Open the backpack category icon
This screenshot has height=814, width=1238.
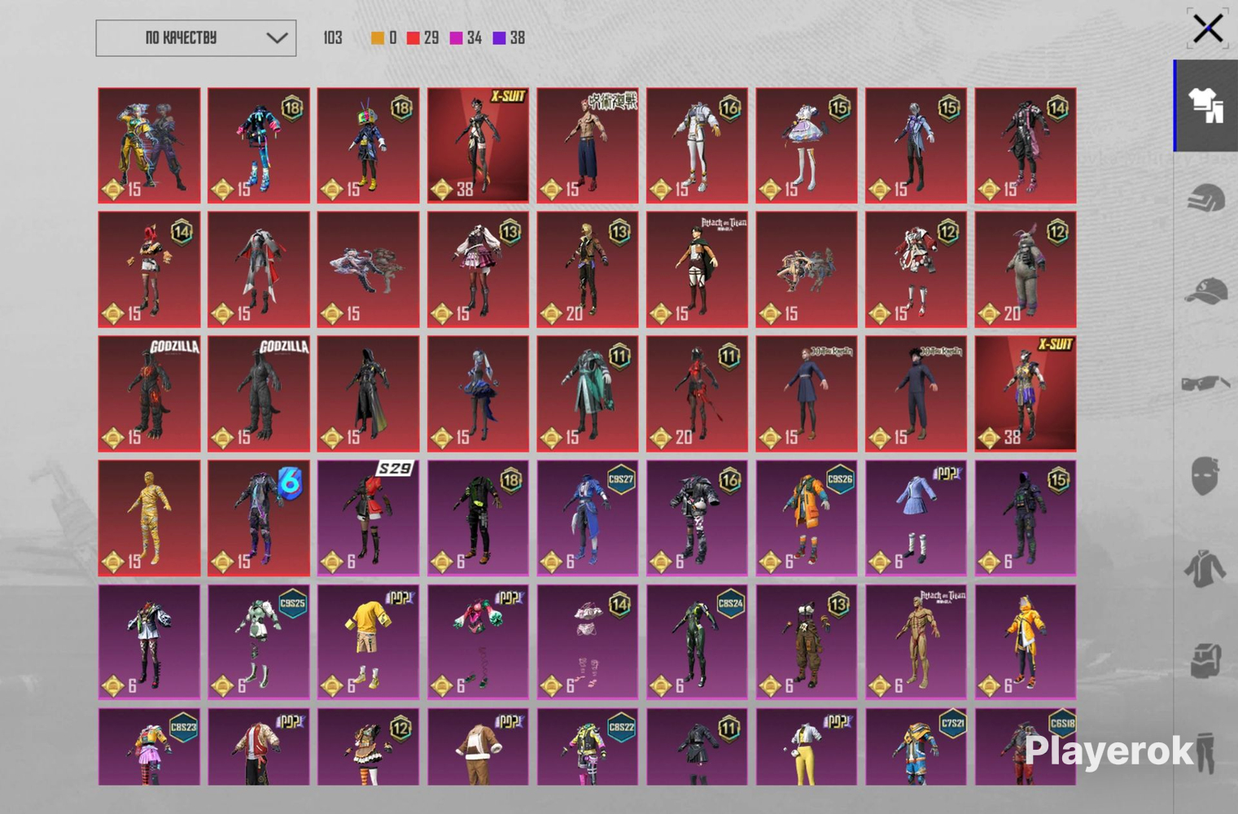pyautogui.click(x=1205, y=659)
